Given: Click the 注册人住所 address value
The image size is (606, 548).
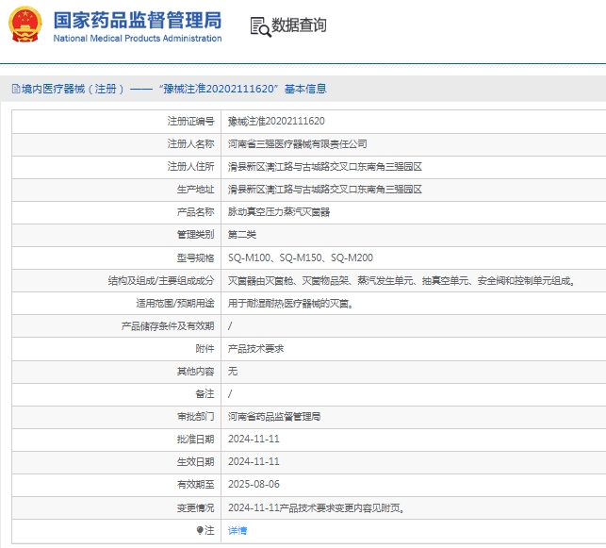Looking at the screenshot, I should (x=324, y=167).
